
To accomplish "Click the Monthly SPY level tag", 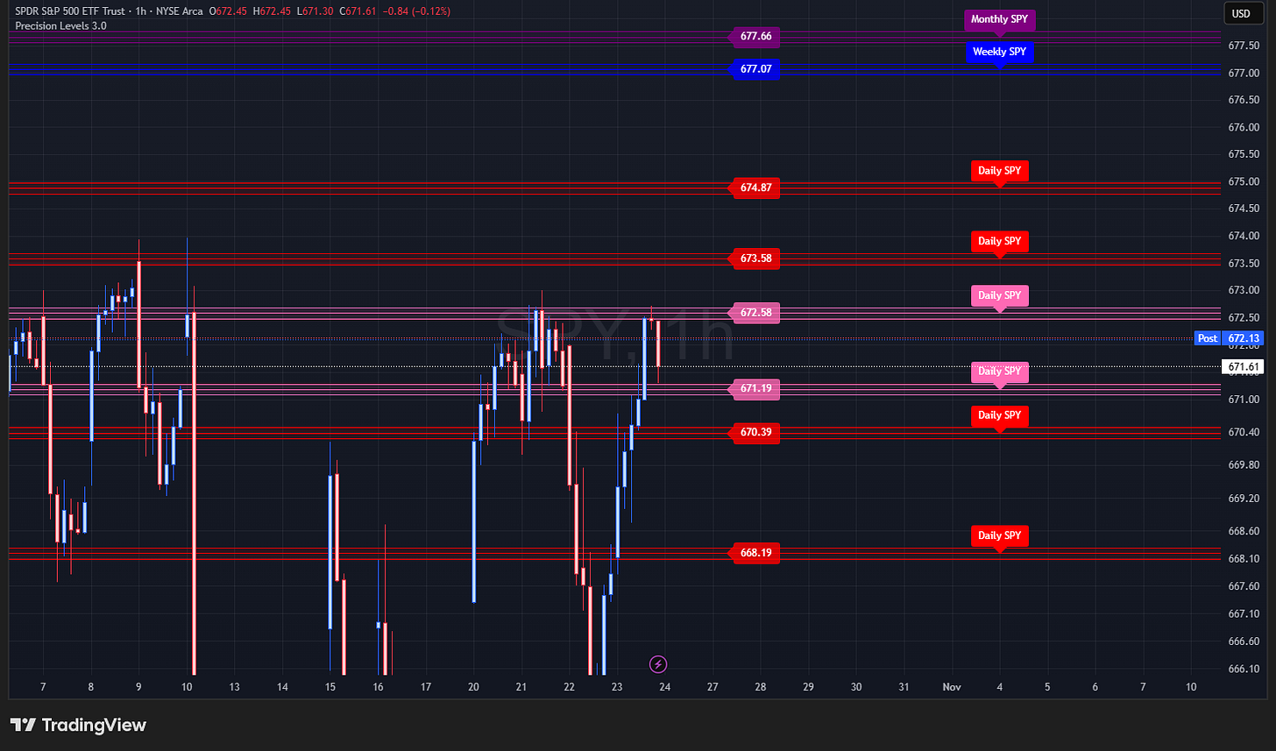I will point(1000,19).
